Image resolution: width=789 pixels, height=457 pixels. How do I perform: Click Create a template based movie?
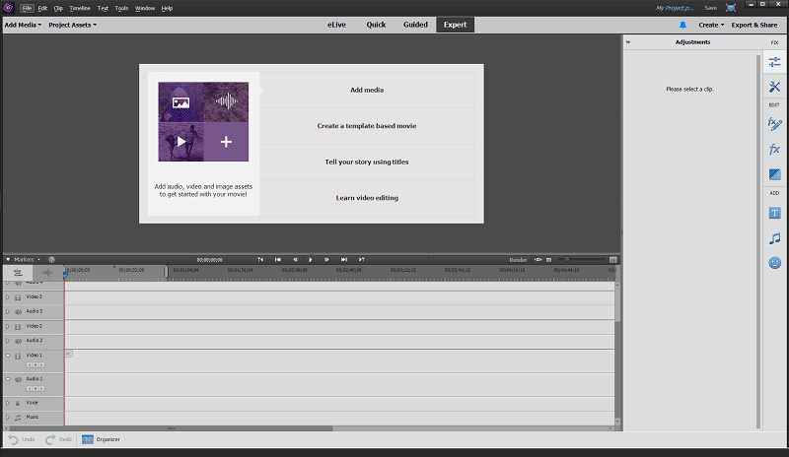coord(367,126)
